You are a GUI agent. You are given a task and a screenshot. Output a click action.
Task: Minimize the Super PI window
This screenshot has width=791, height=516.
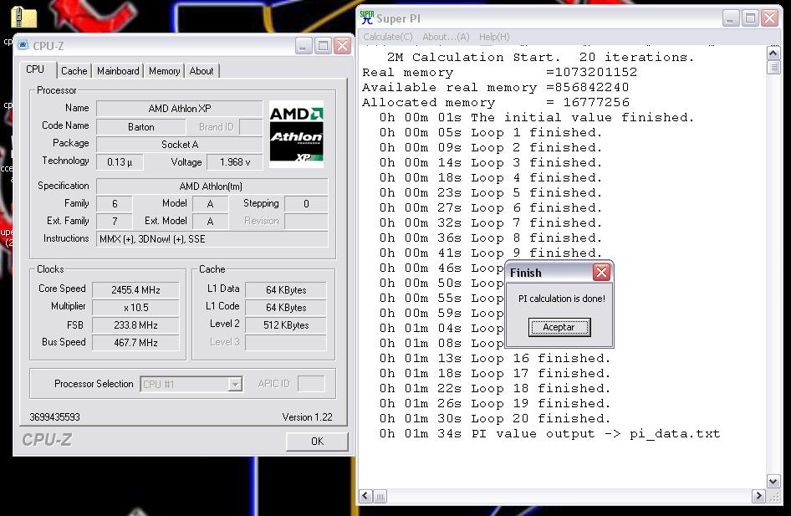(730, 18)
